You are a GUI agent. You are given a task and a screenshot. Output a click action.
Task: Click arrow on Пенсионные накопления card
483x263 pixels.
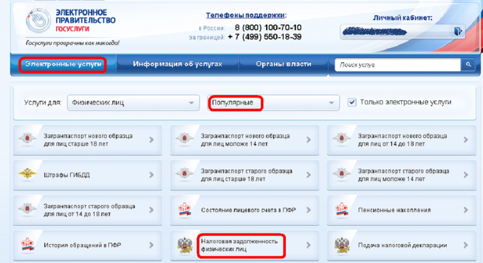[x=466, y=210]
